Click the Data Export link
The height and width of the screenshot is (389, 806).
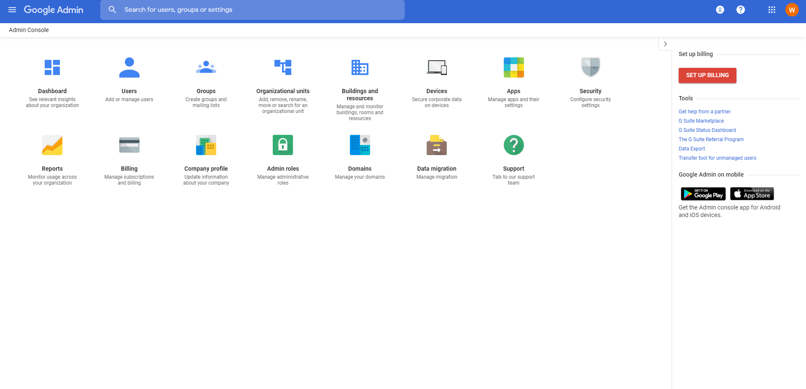coord(691,149)
